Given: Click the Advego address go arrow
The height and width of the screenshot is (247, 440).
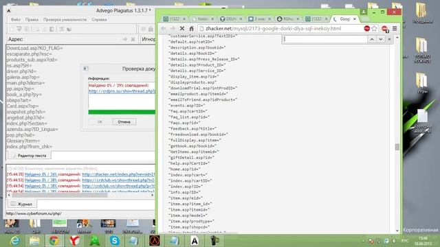Looking at the screenshot, I should (x=125, y=39).
